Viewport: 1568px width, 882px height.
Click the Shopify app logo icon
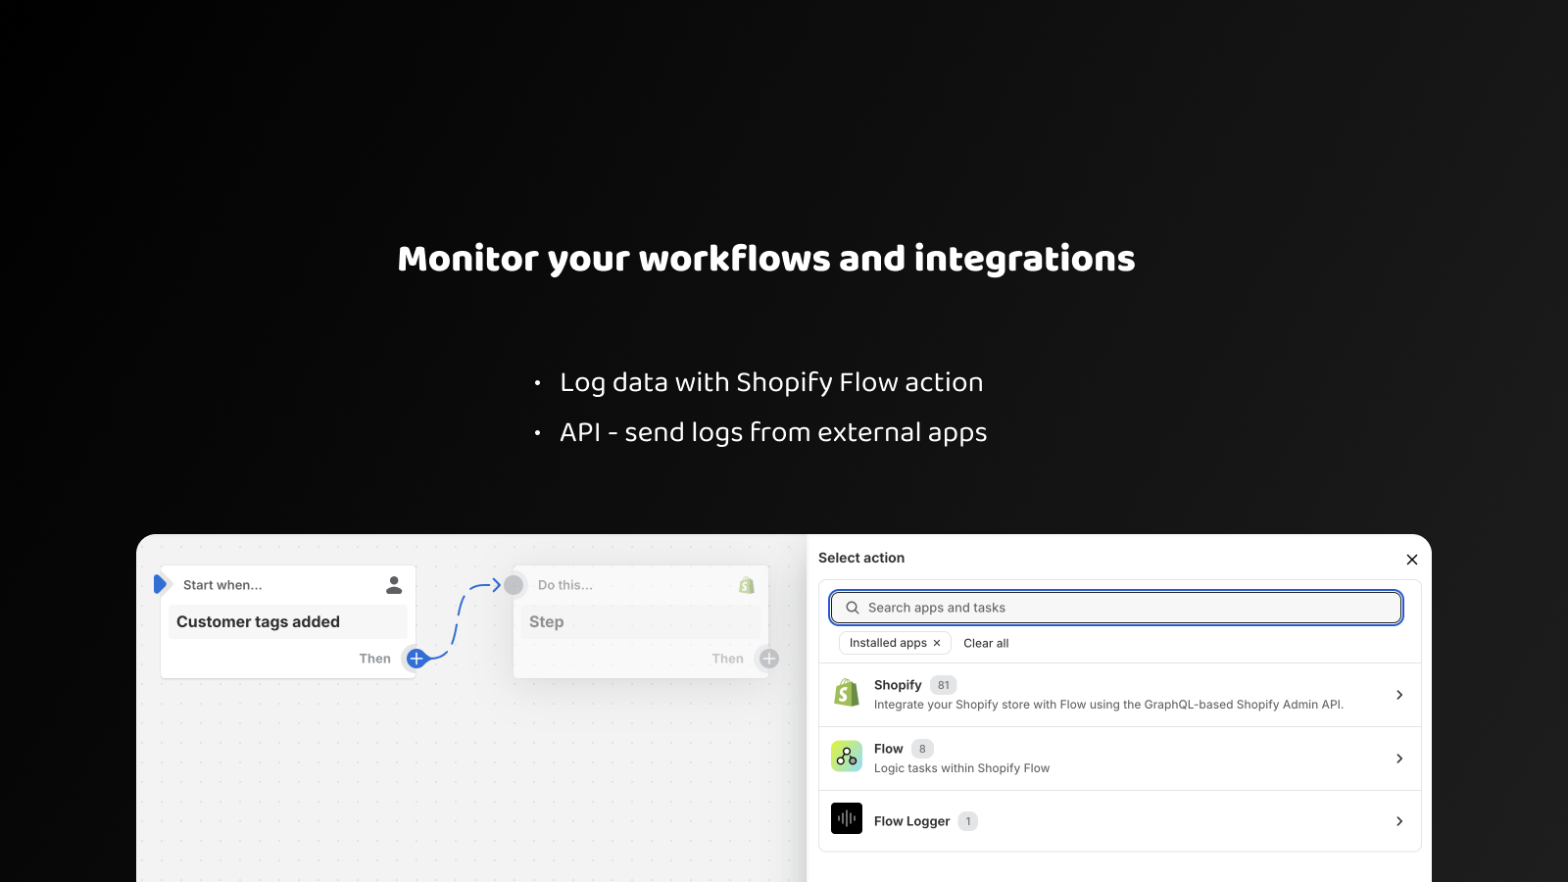[847, 694]
